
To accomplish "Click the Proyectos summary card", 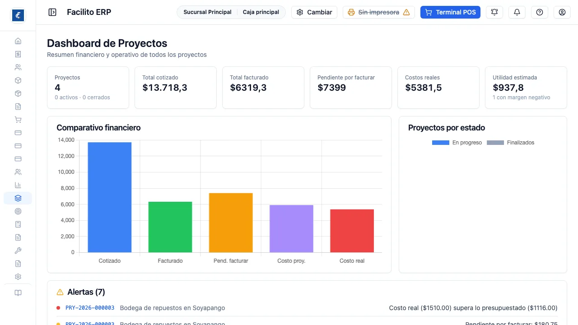I will 88,88.
